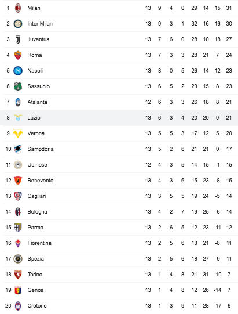Click the Fiorentina purple logo

(18, 243)
